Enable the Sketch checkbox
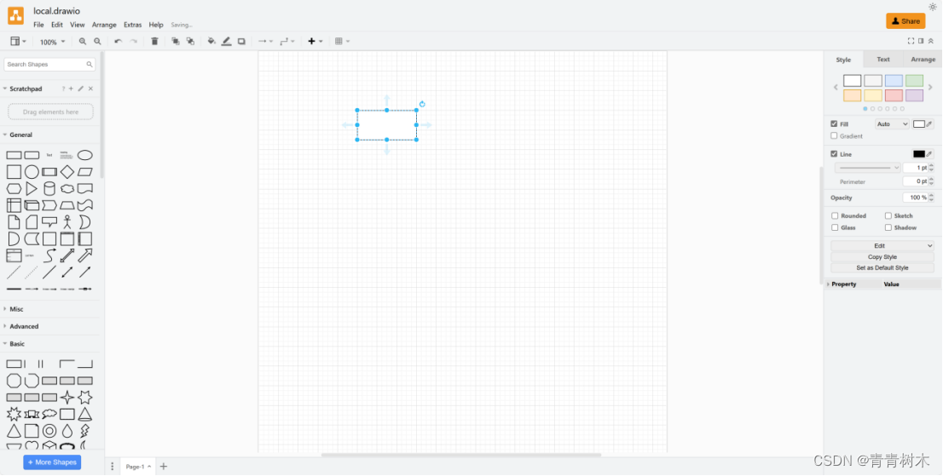The width and height of the screenshot is (943, 476). (x=888, y=215)
